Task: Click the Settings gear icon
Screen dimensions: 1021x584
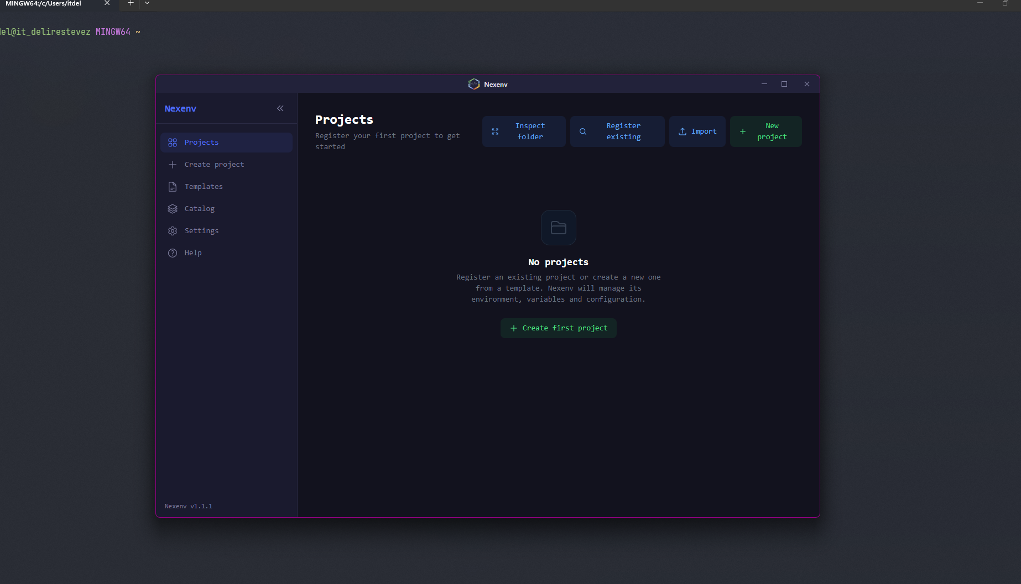Action: [x=173, y=231]
